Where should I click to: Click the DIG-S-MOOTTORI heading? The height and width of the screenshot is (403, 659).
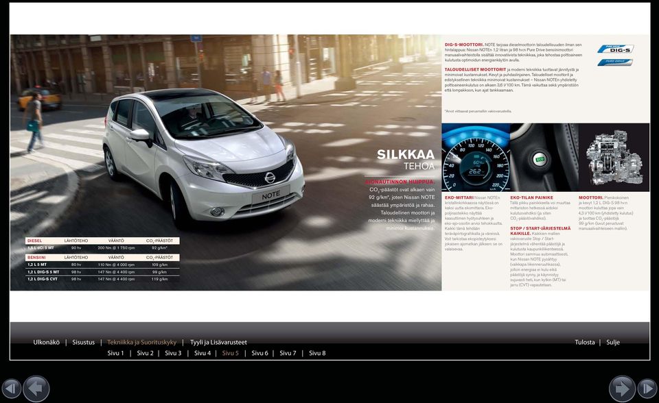click(464, 45)
